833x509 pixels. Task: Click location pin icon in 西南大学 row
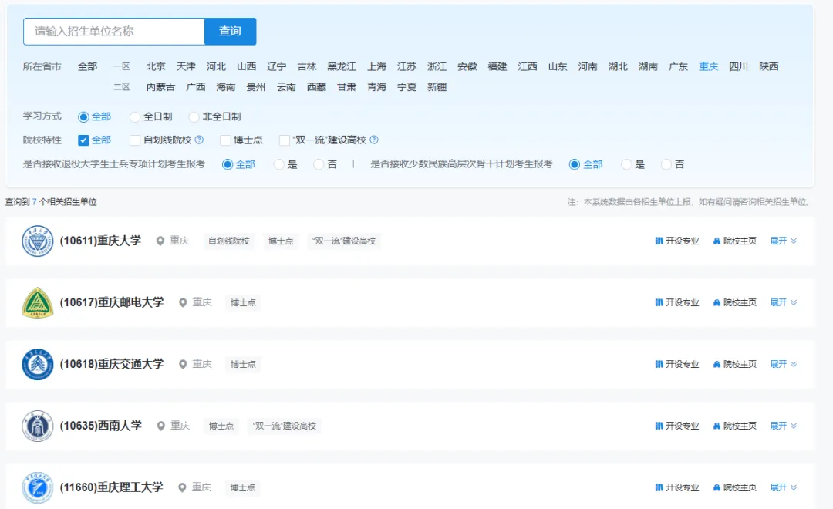coord(160,426)
